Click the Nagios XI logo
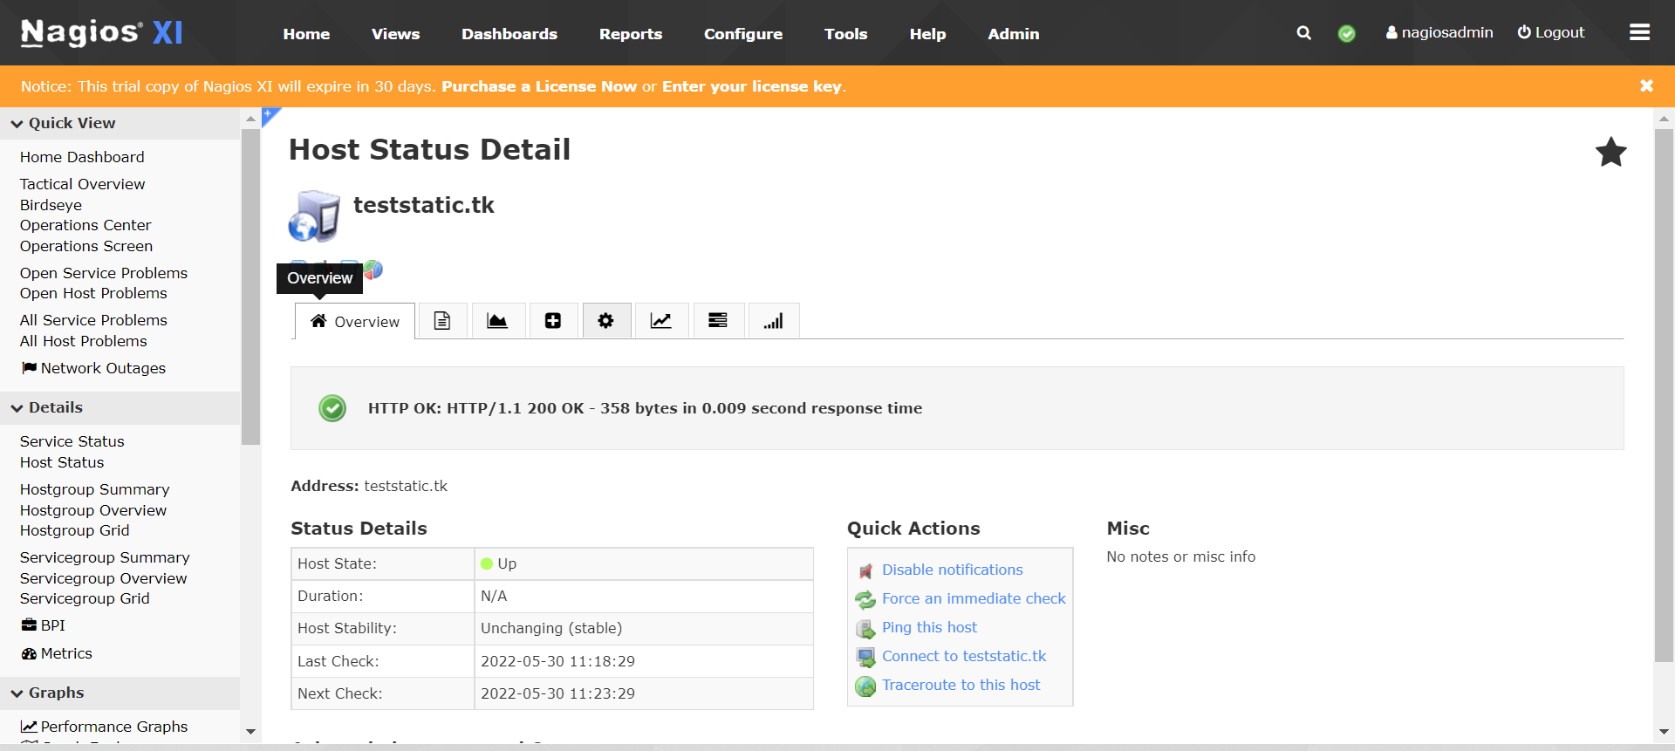 pyautogui.click(x=102, y=32)
